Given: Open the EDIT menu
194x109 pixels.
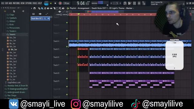Looking at the screenshot, I should click(7, 3).
